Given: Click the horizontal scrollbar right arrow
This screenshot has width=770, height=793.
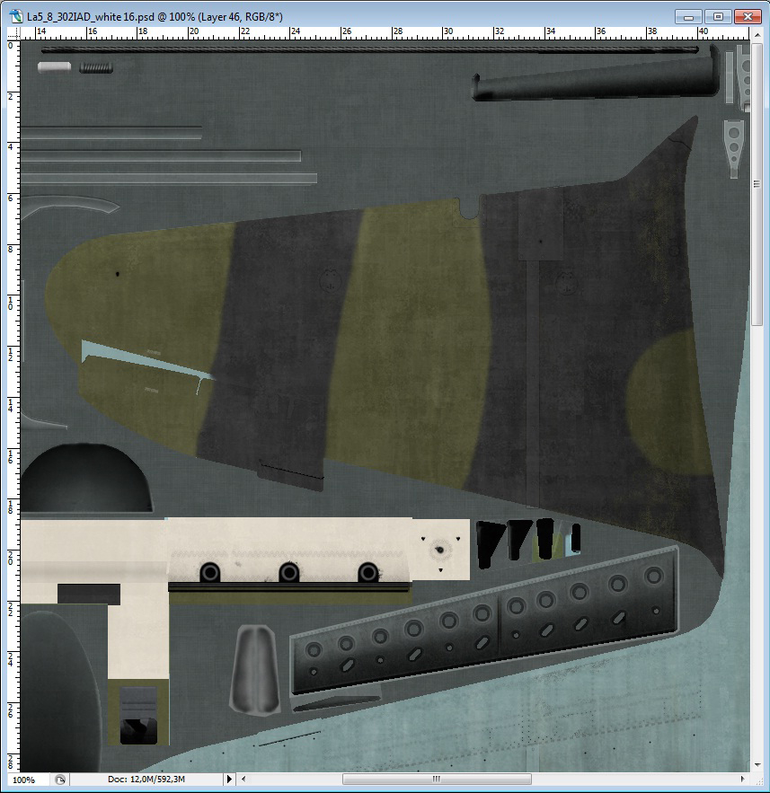Looking at the screenshot, I should coord(743,779).
